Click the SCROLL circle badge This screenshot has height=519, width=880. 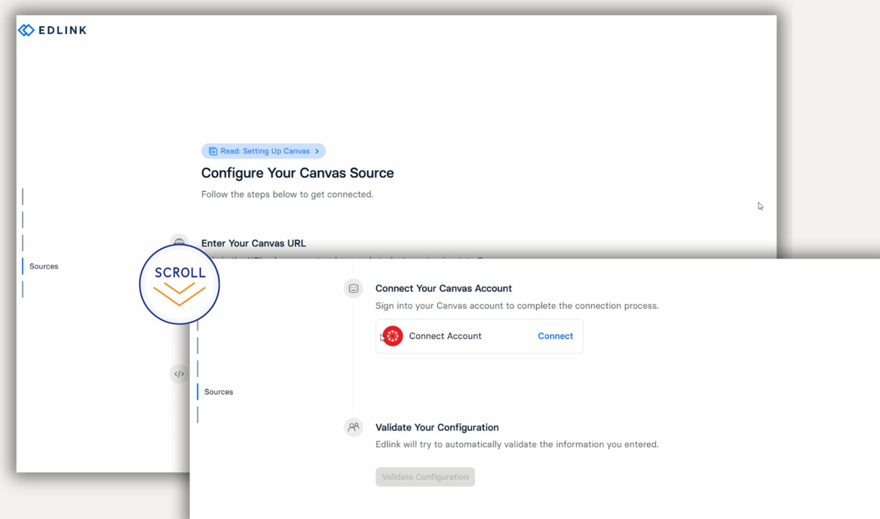pos(179,284)
